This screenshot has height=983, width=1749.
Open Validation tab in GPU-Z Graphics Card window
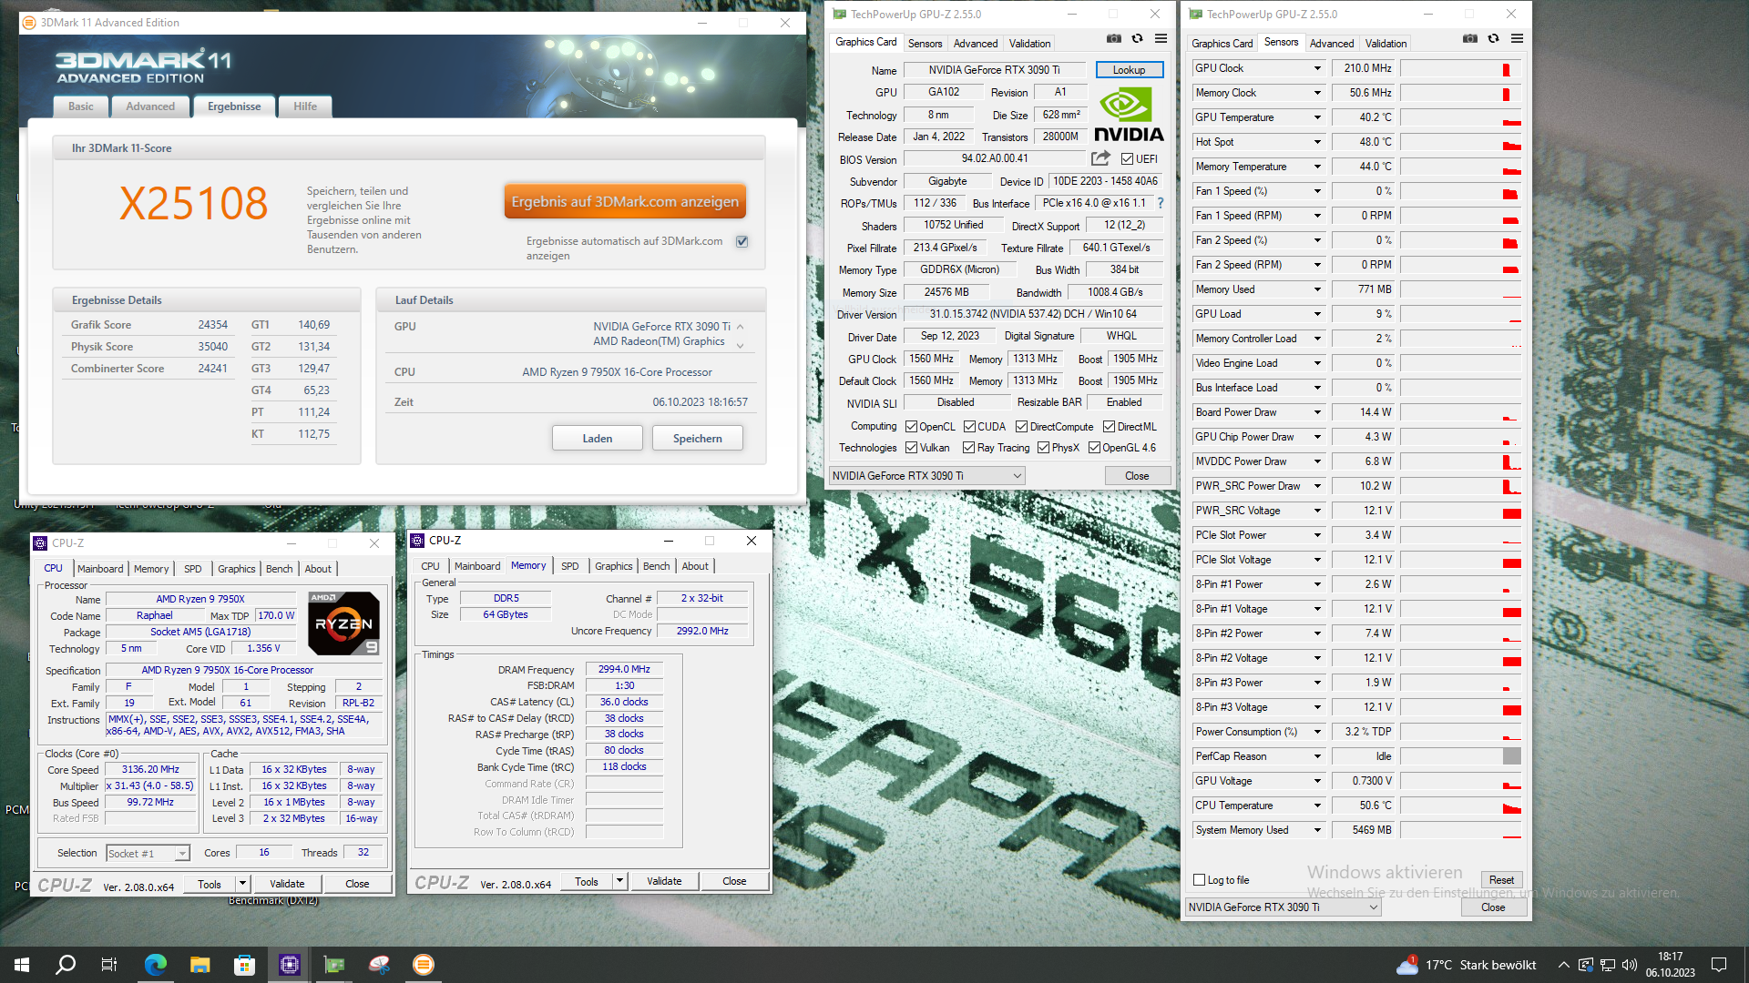[1029, 43]
